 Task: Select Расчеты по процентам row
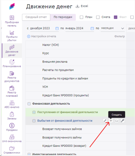click(76, 70)
